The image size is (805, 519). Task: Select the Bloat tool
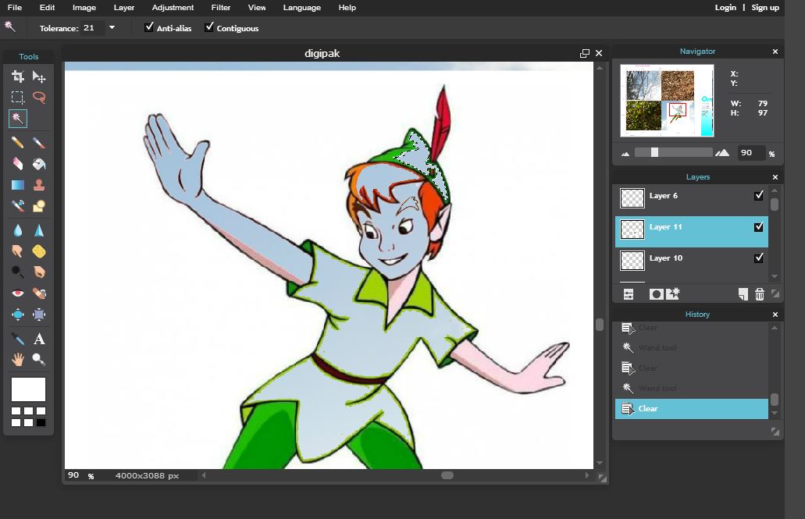tap(18, 315)
